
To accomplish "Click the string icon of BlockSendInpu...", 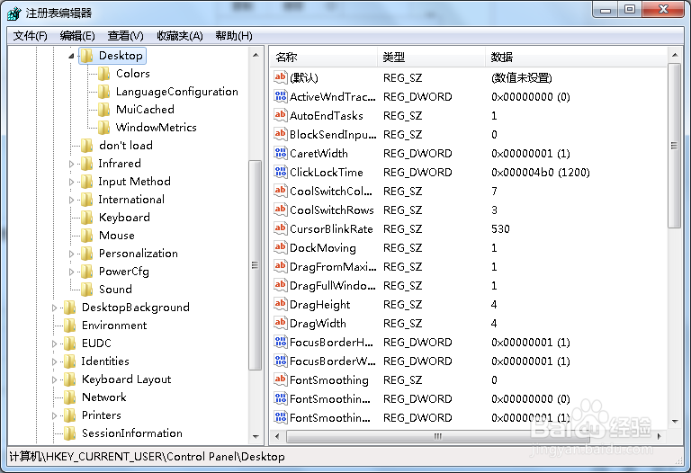I will [x=281, y=134].
